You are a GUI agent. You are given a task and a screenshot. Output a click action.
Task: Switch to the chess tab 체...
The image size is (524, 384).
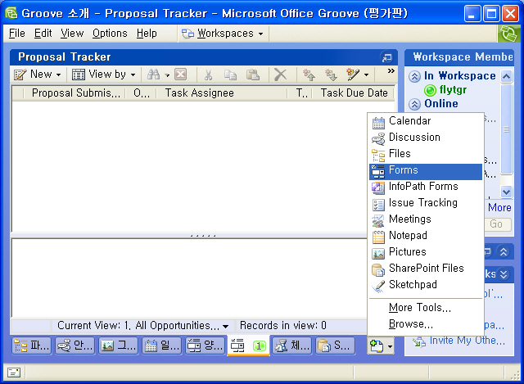tap(292, 346)
